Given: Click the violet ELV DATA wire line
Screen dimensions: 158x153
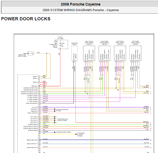Looking at the screenshot, I should point(94,107).
